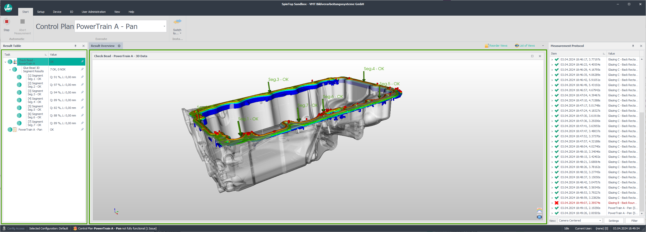This screenshot has height=232, width=646.
Task: Click the Switch to Installation arrows icon
Action: [177, 22]
